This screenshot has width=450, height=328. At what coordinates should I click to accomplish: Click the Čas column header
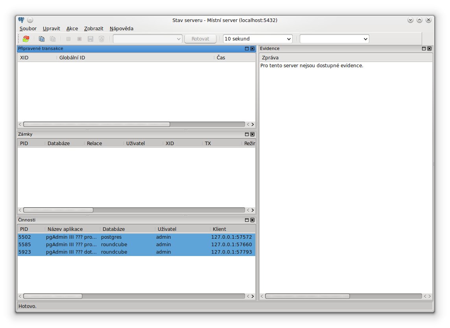(235, 58)
